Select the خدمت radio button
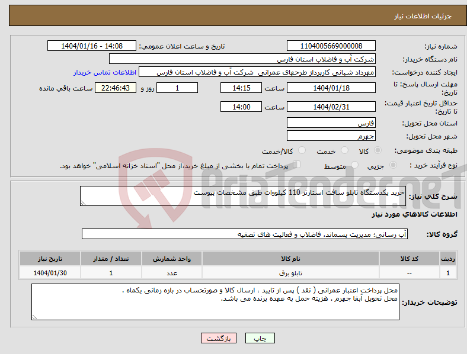The image size is (467, 354). pyautogui.click(x=344, y=150)
